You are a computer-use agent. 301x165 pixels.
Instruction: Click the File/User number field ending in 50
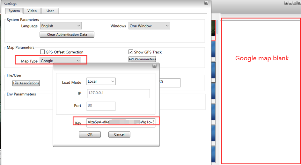click(170, 83)
